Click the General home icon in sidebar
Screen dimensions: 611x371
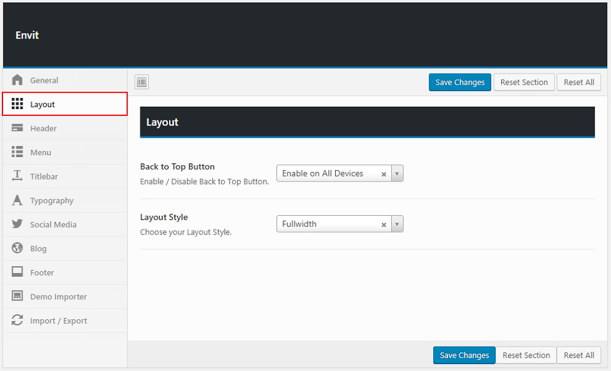[17, 80]
